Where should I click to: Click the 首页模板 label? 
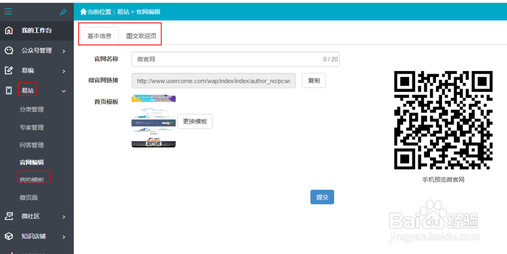tap(106, 102)
